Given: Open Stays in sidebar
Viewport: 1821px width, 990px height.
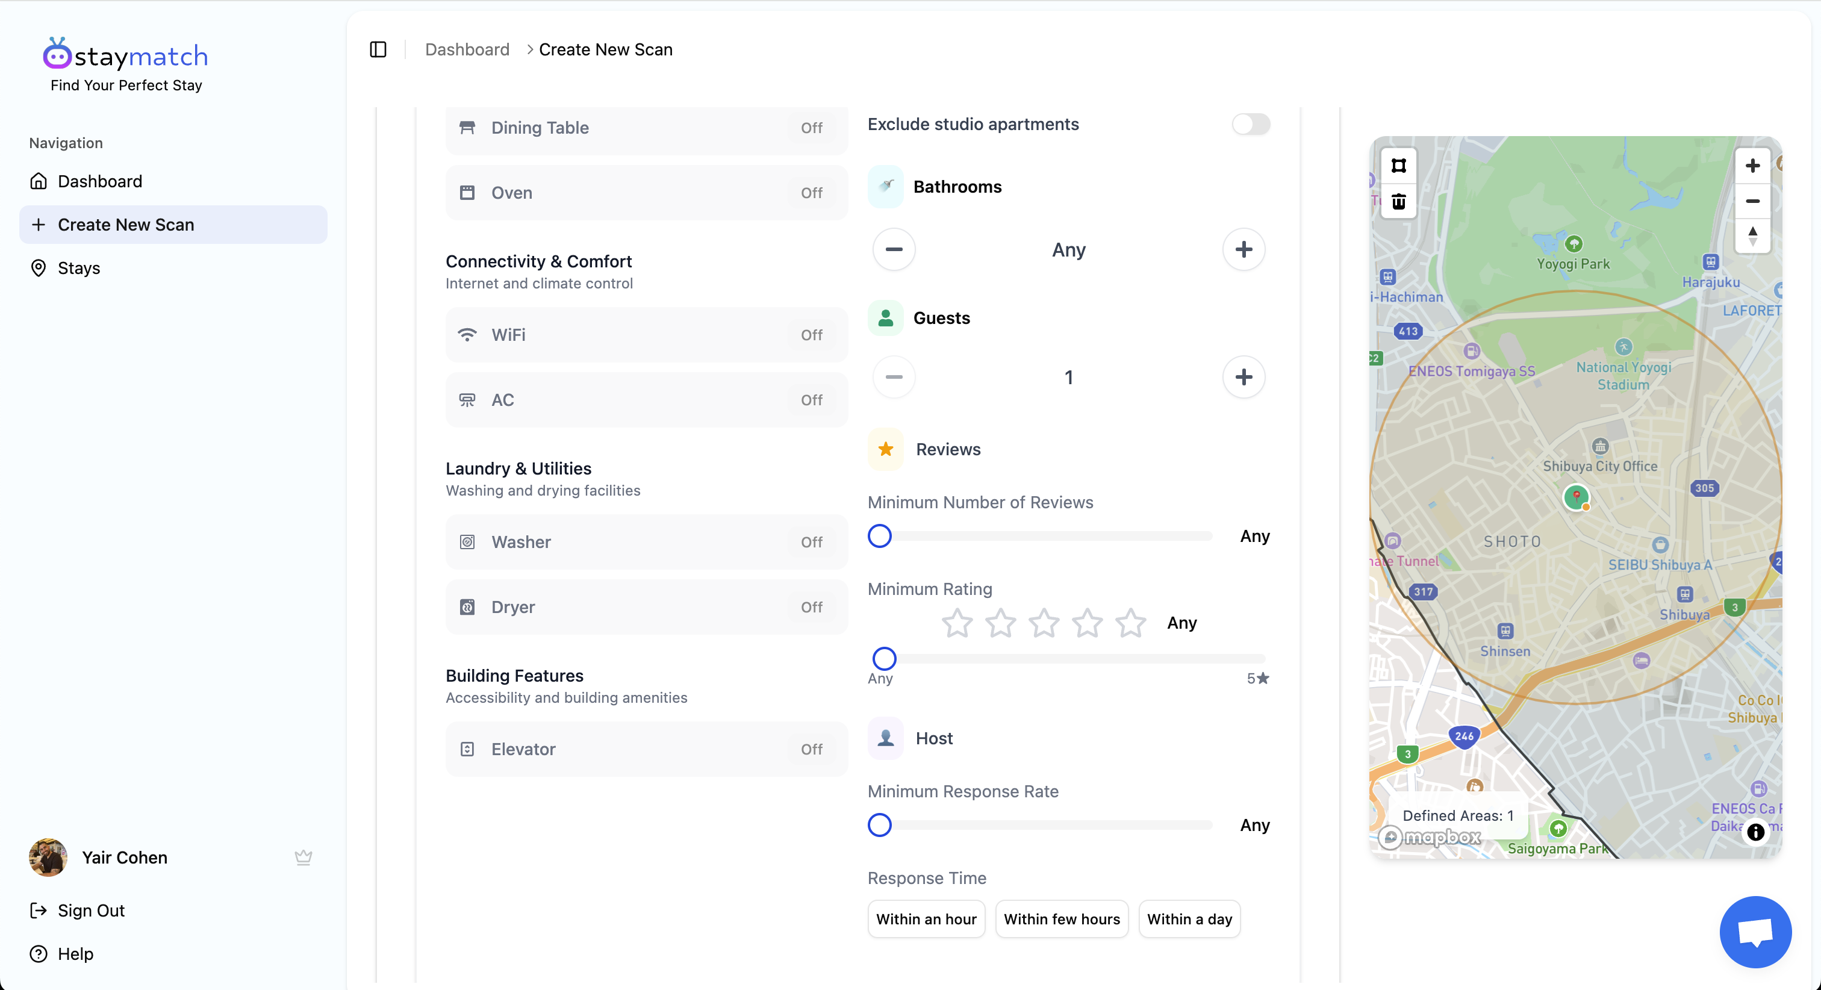Looking at the screenshot, I should 173,268.
